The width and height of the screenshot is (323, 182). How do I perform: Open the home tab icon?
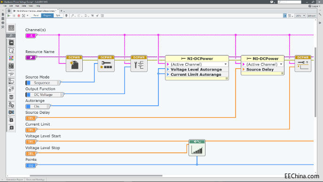click(9, 11)
